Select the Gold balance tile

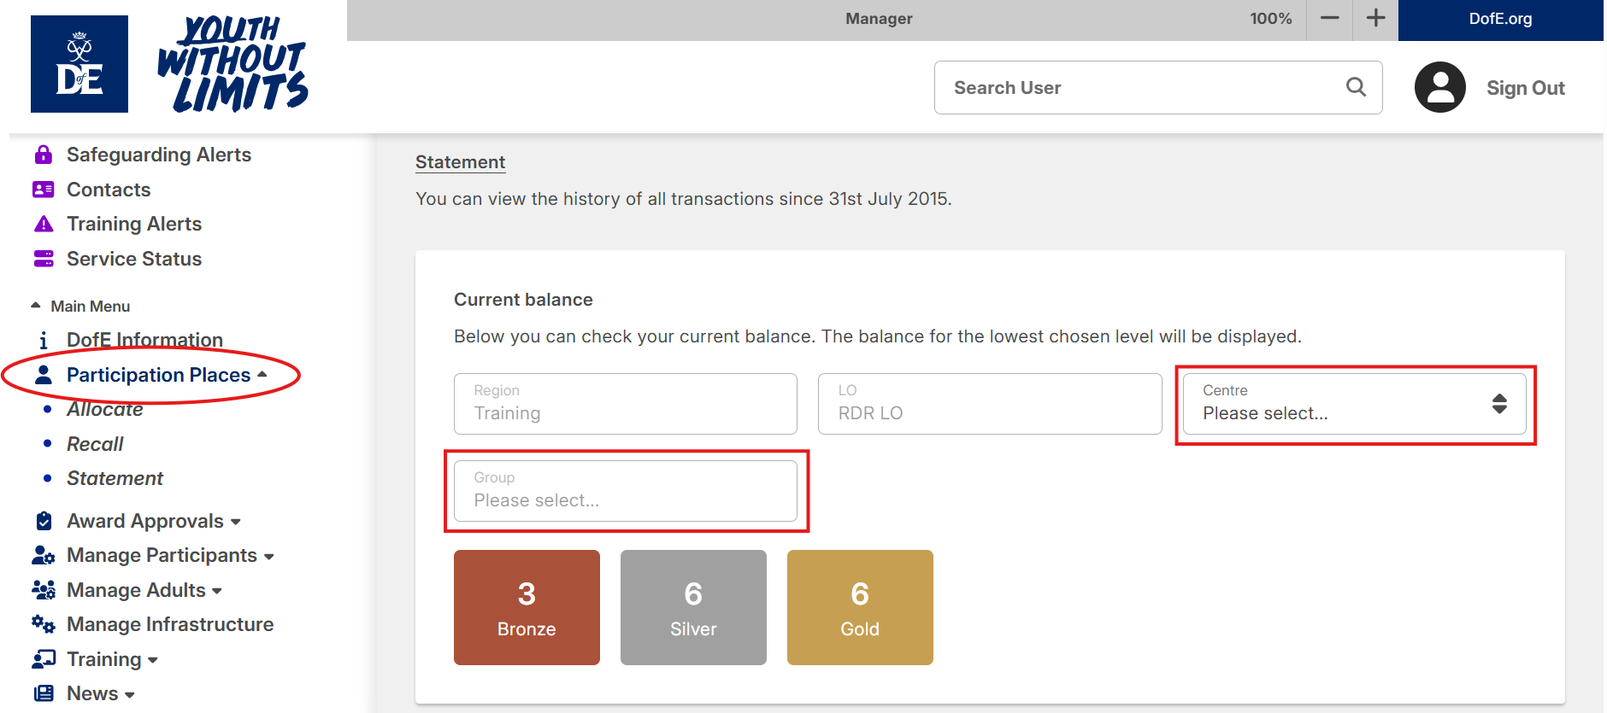(860, 607)
